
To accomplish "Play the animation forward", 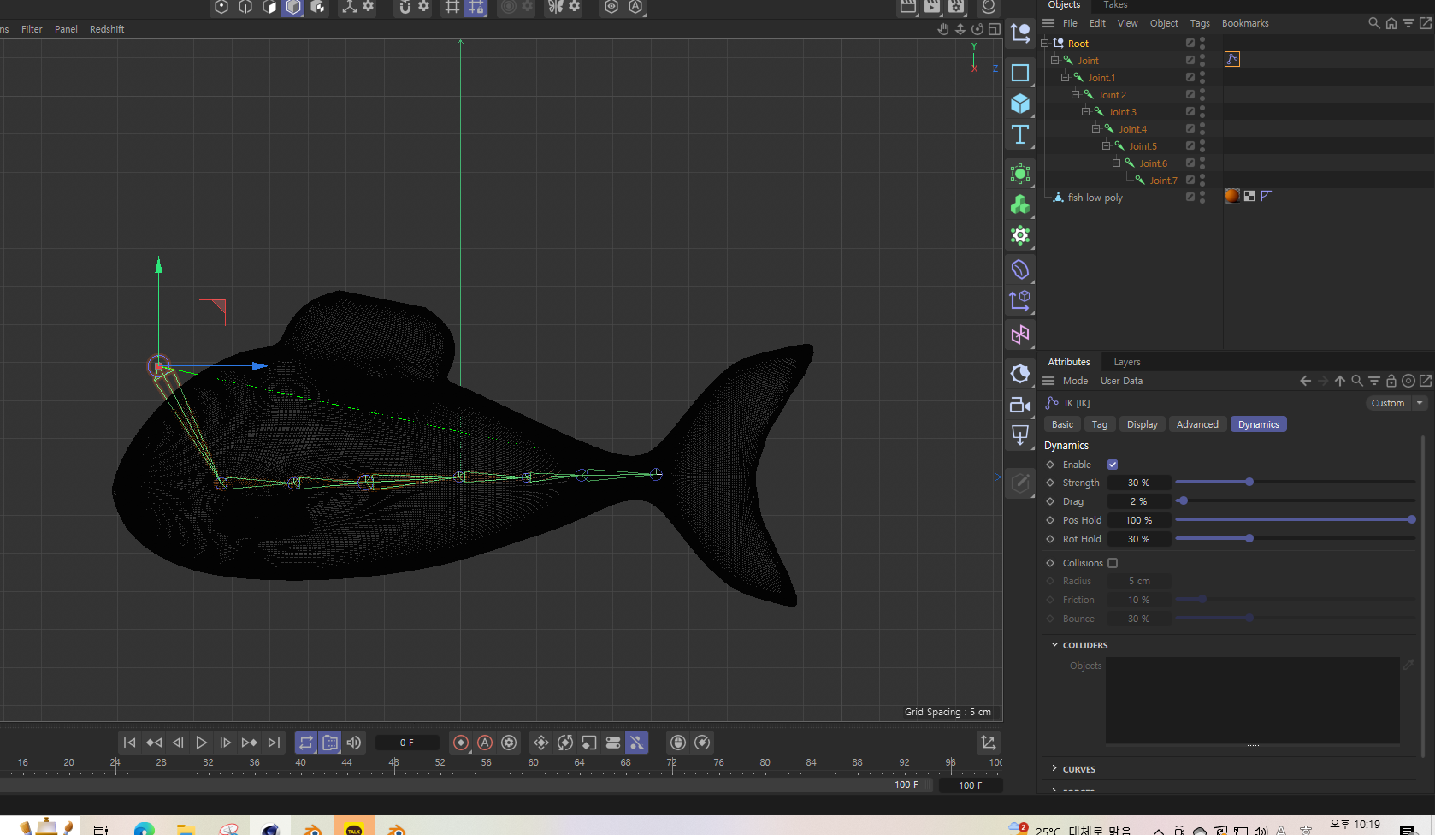I will 202,743.
